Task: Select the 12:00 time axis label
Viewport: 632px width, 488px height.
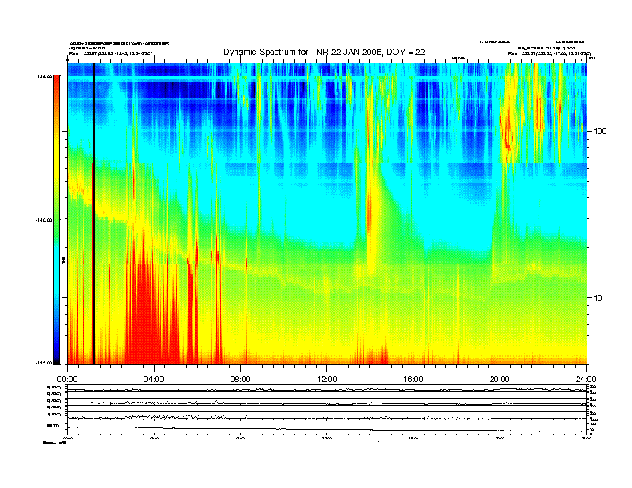Action: point(327,380)
